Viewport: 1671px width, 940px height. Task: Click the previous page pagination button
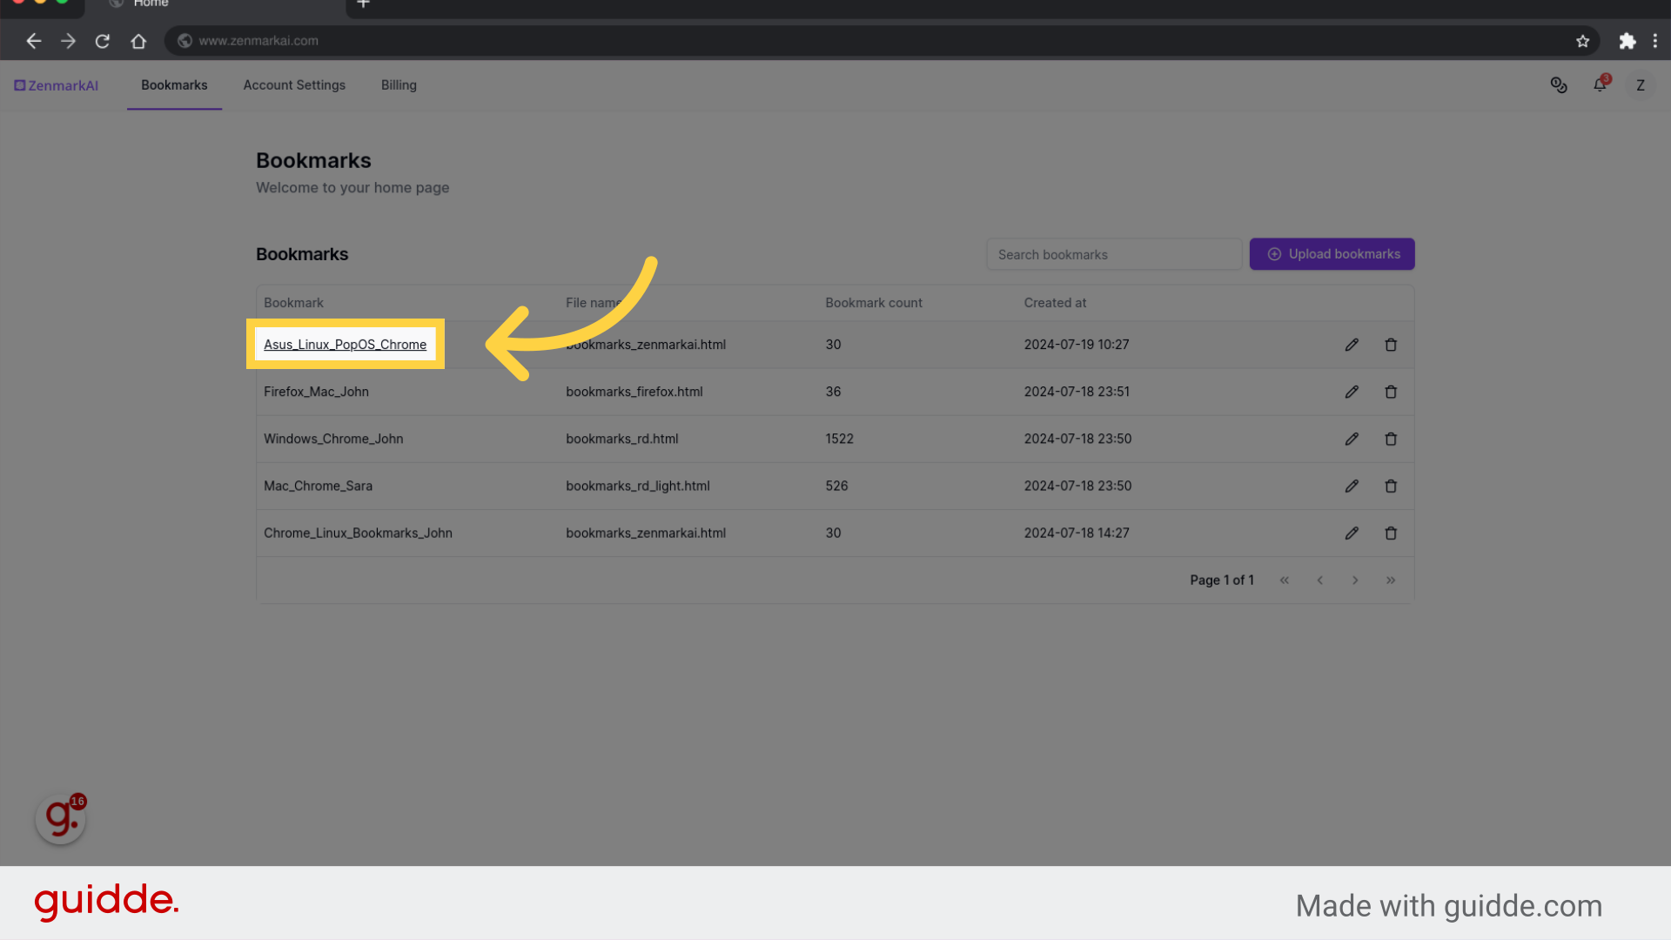(x=1319, y=580)
